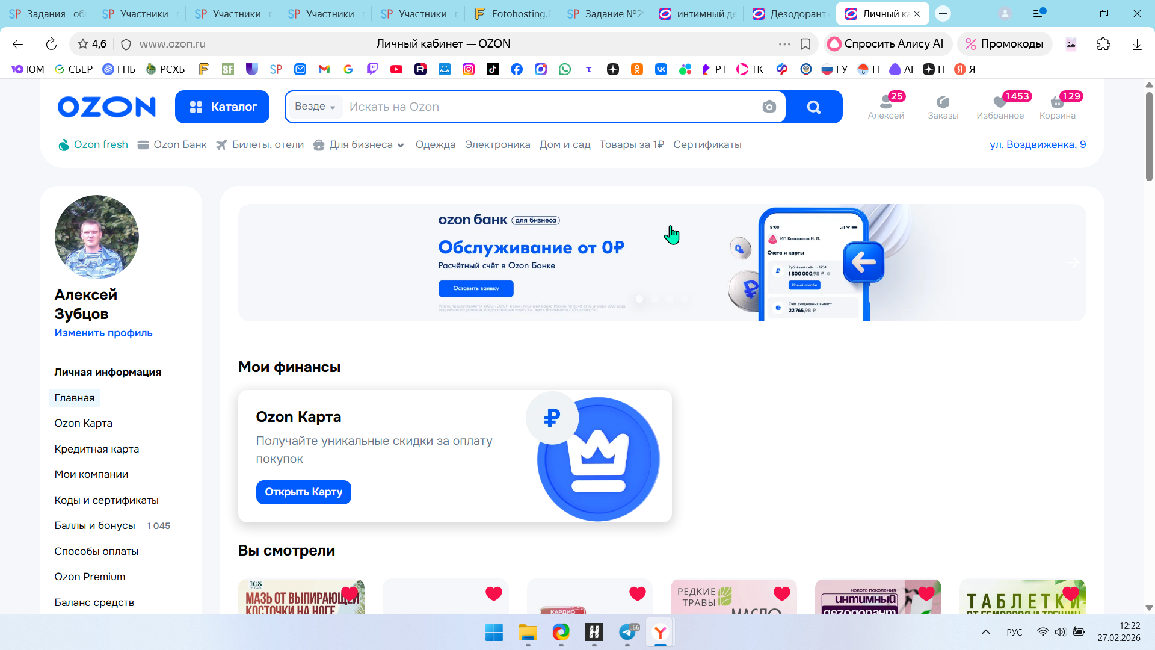
Task: Toggle favorite heart on Кардио product card
Action: point(637,593)
